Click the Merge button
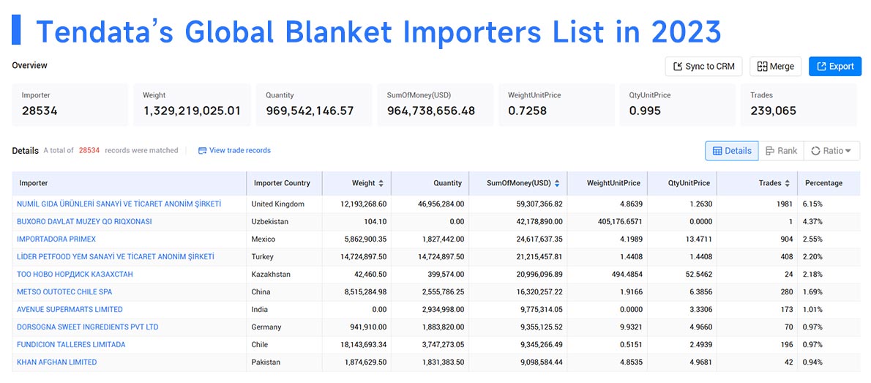The width and height of the screenshot is (871, 383). [775, 66]
